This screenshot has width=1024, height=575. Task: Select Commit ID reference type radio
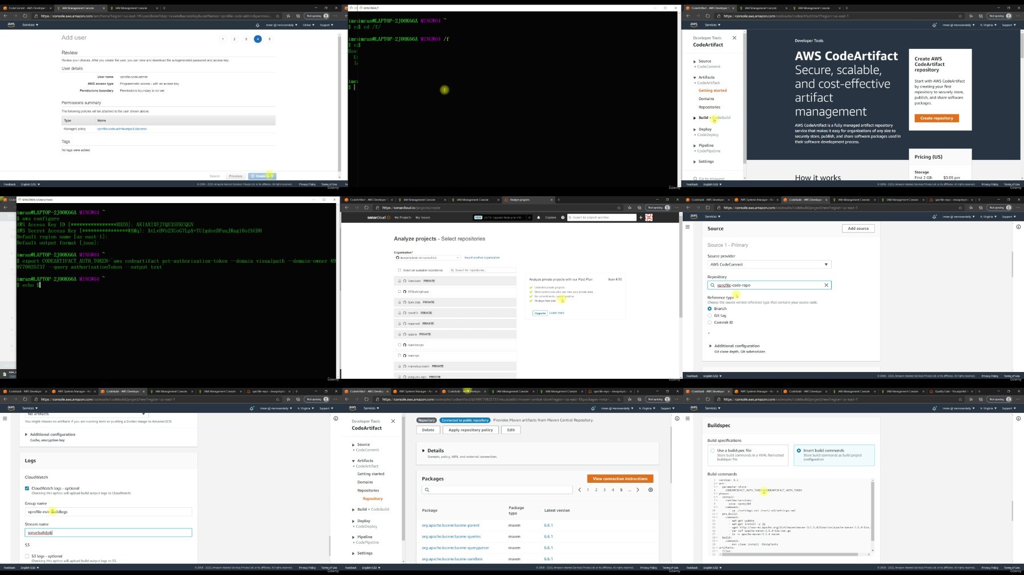(x=709, y=322)
